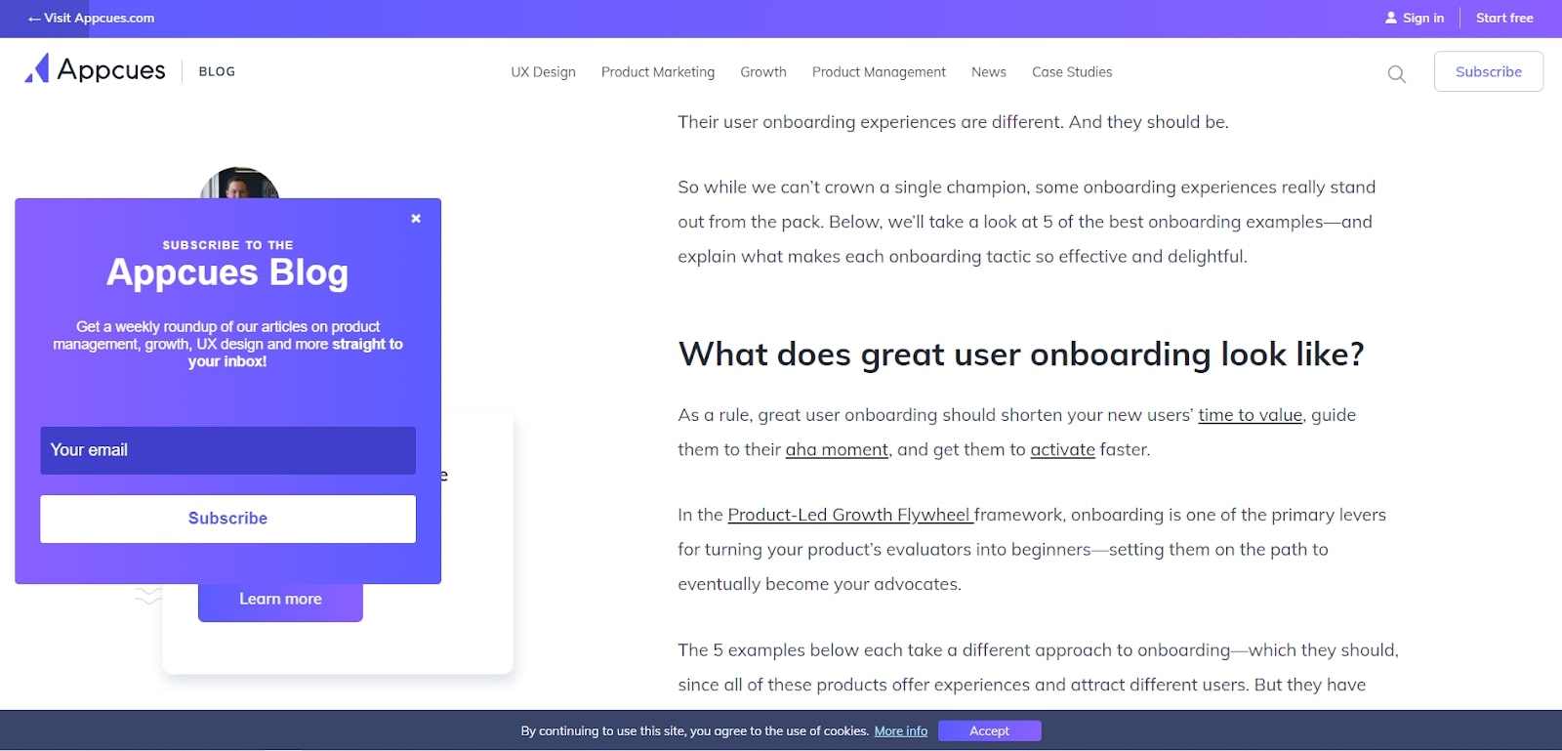Accept the cookie notice
1562x751 pixels.
[x=989, y=730]
